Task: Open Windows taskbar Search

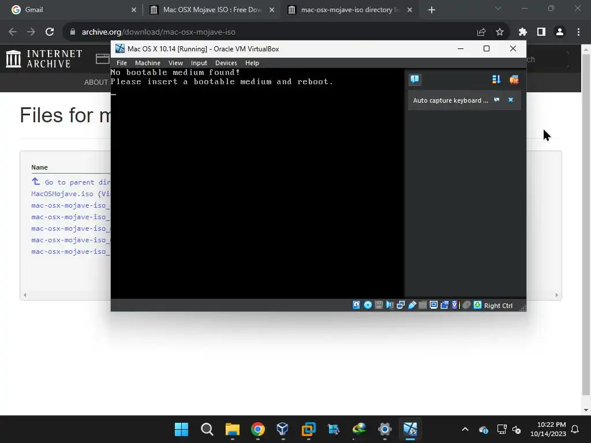Action: [x=207, y=429]
